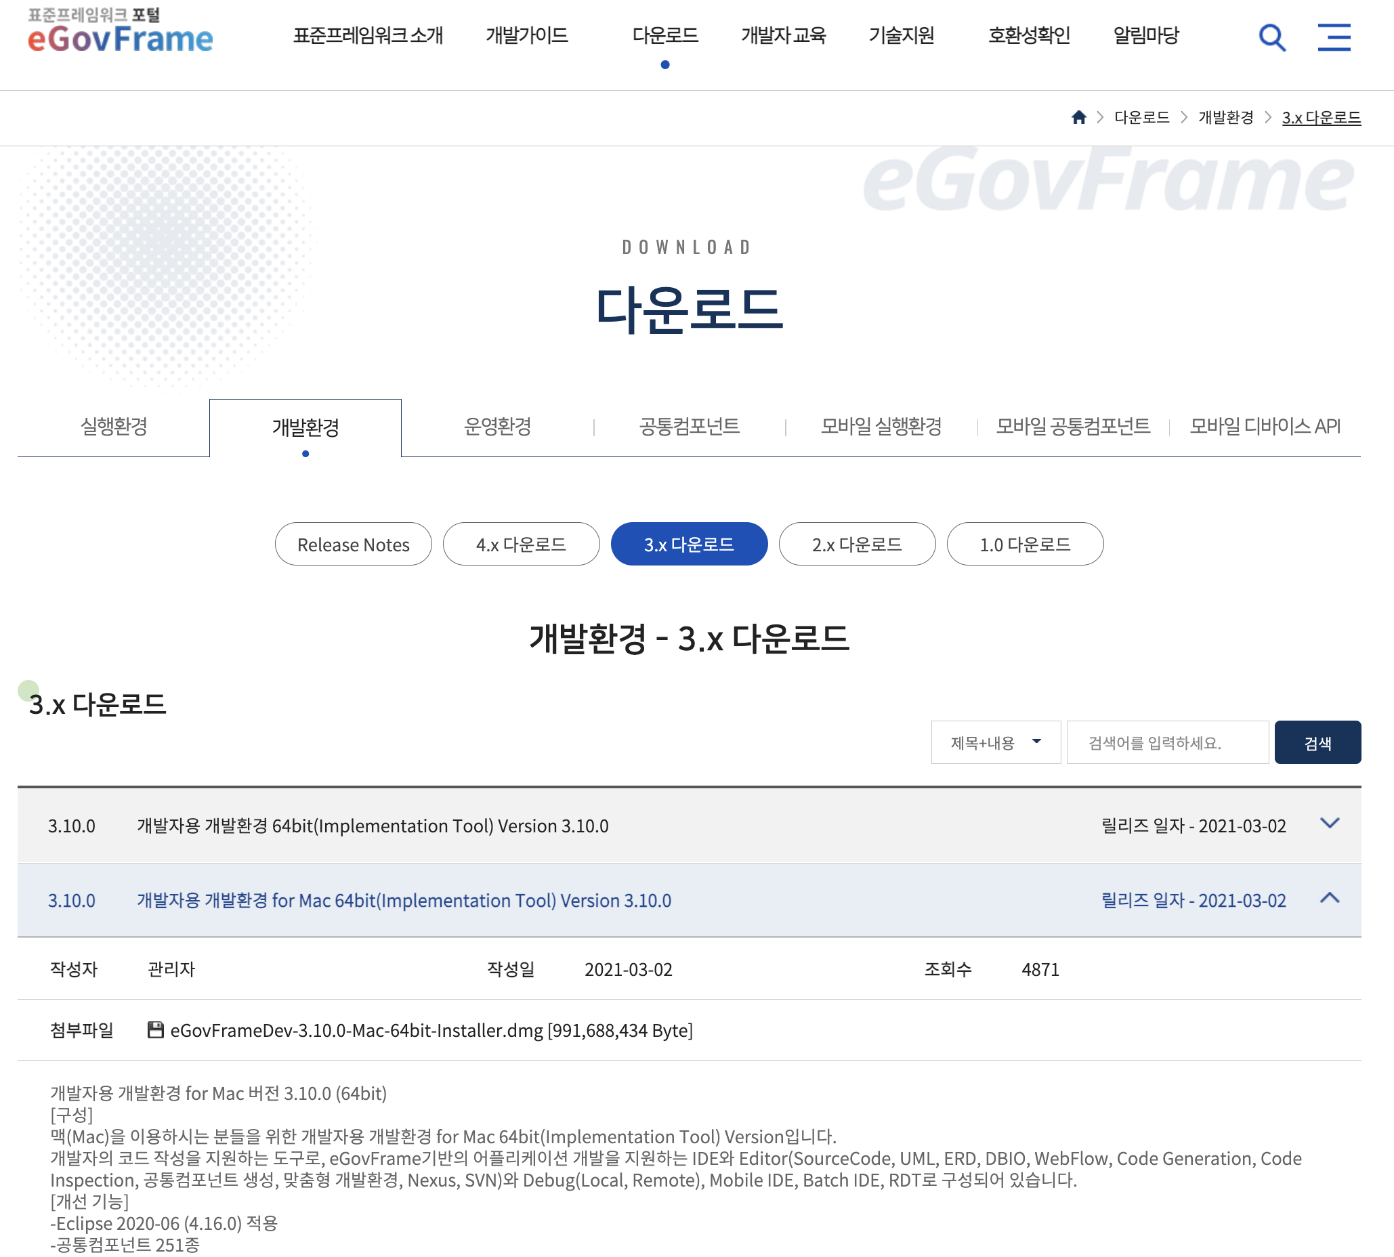The image size is (1394, 1257).
Task: Open the hamburger menu icon
Action: 1333,37
